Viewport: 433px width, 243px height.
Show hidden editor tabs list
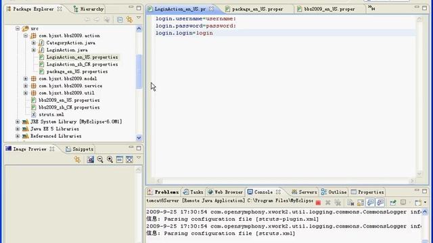371,8
